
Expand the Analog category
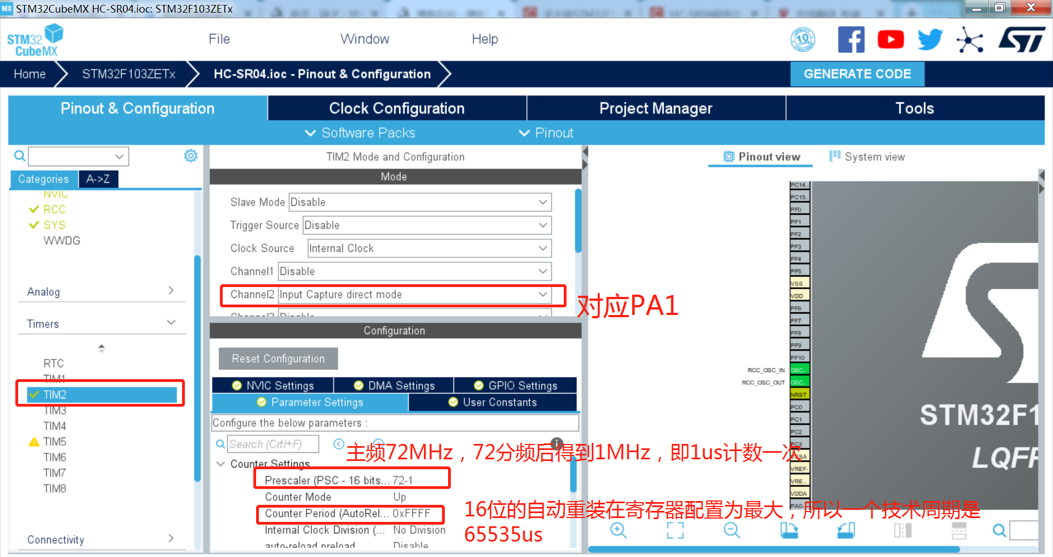[x=101, y=291]
